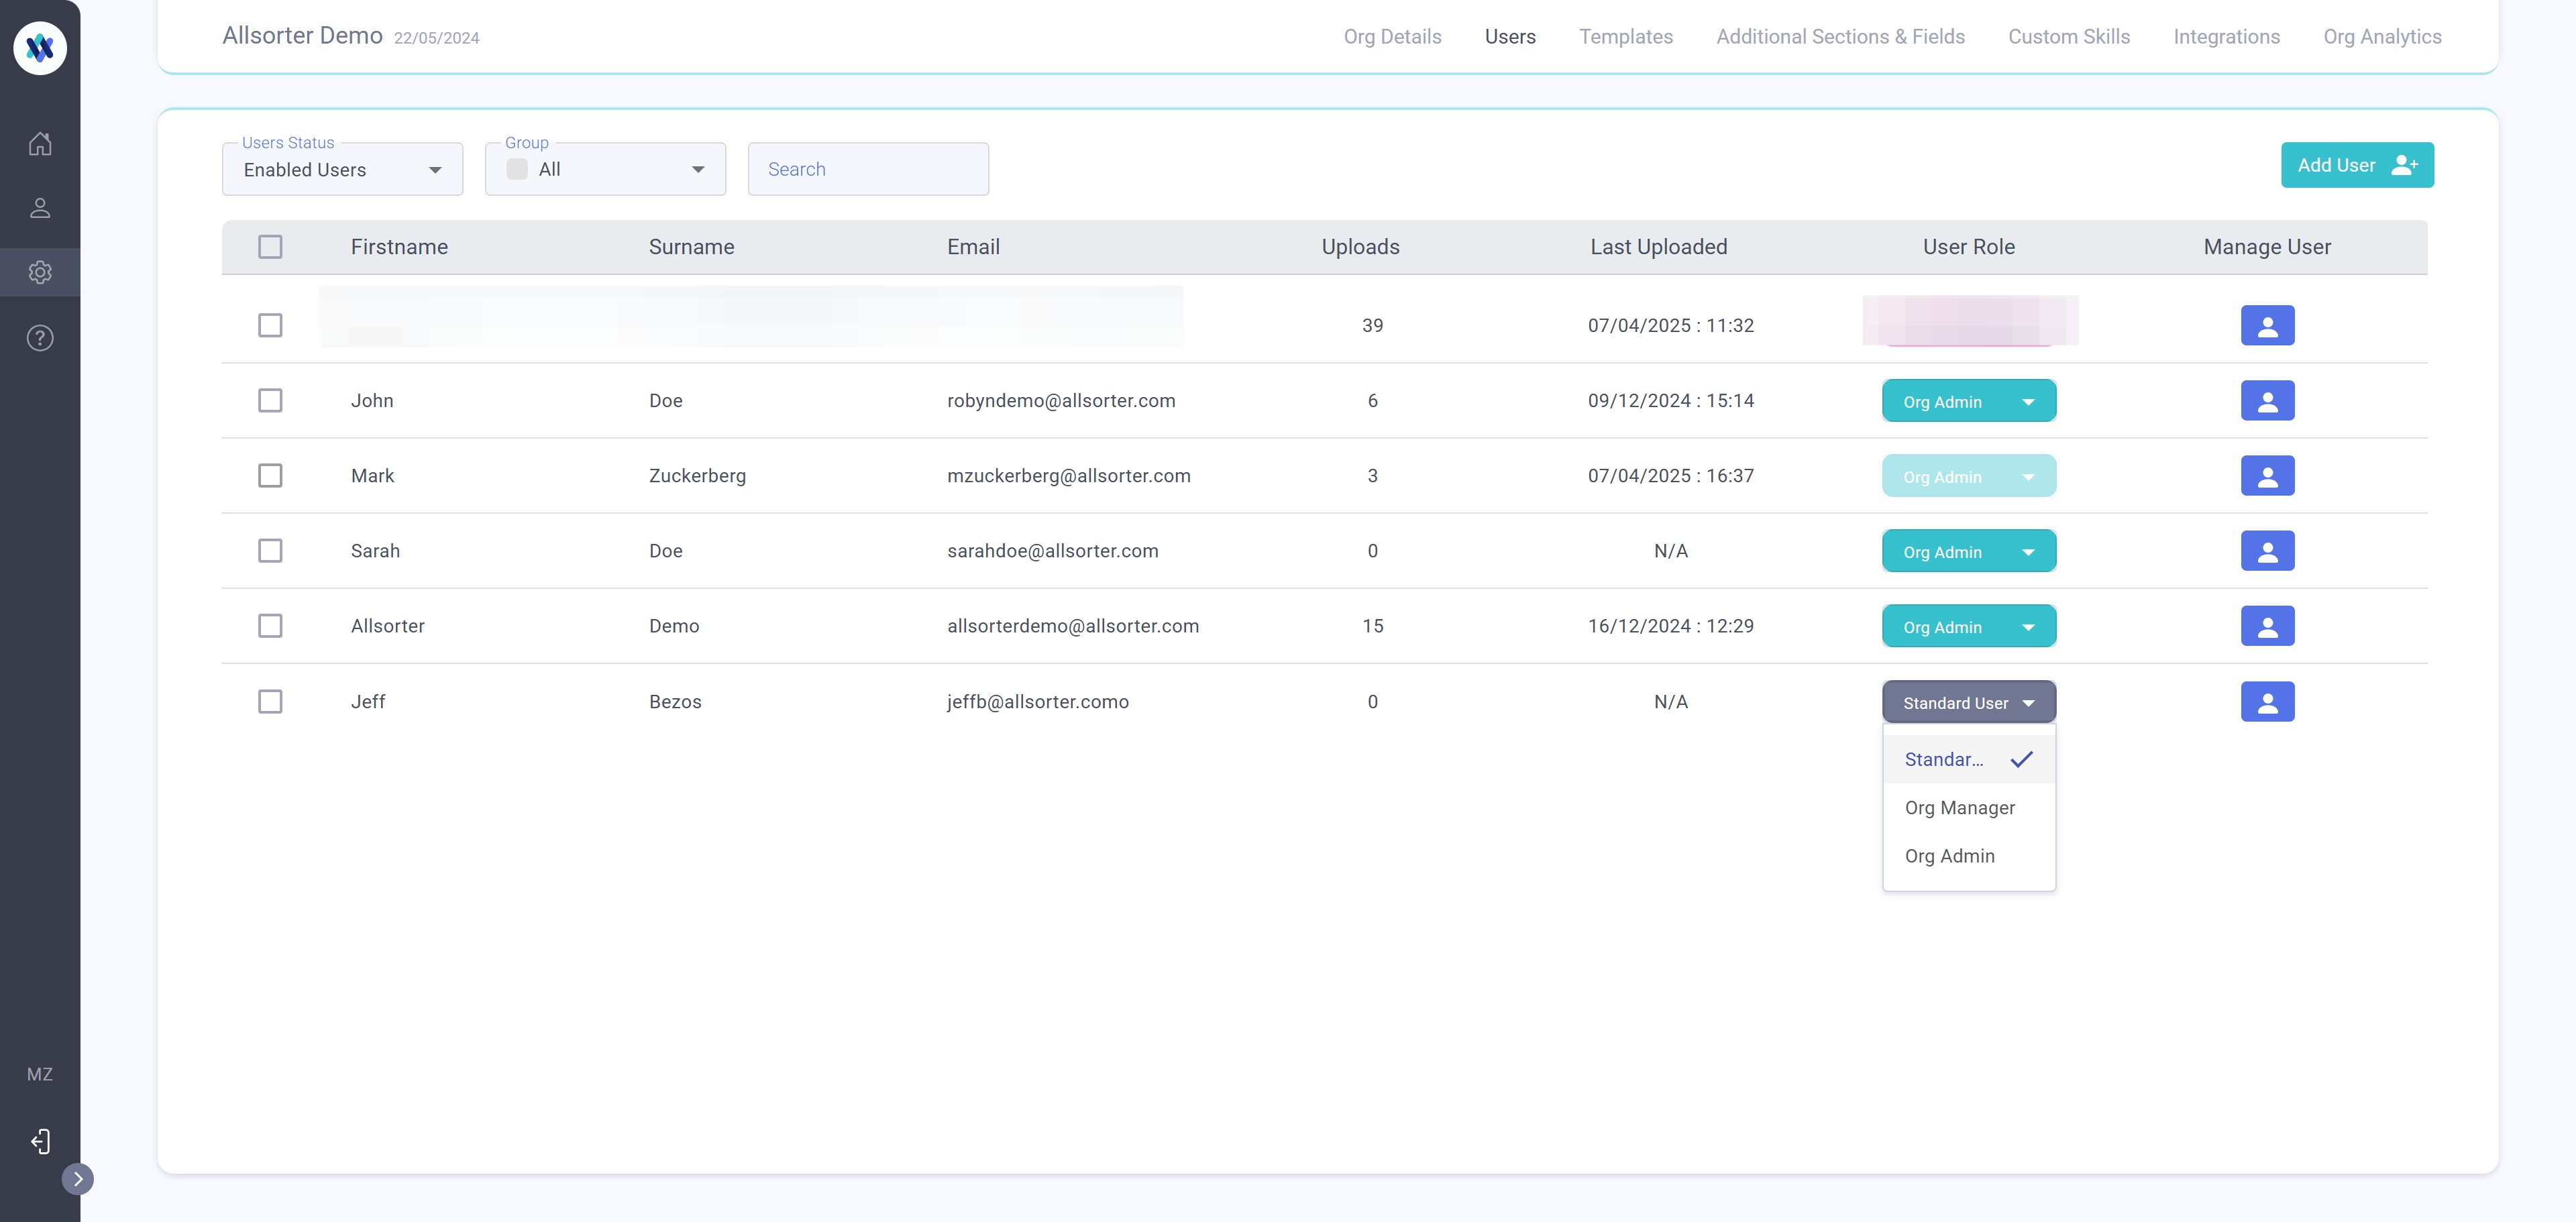2576x1222 pixels.
Task: Open the help question mark icon
Action: click(x=40, y=338)
